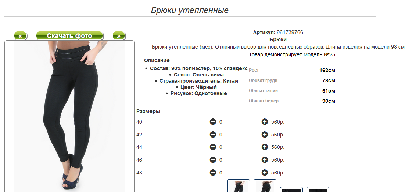412x192 pixels.
Task: Click the Страна-производитель: Китай line
Action: 198,81
